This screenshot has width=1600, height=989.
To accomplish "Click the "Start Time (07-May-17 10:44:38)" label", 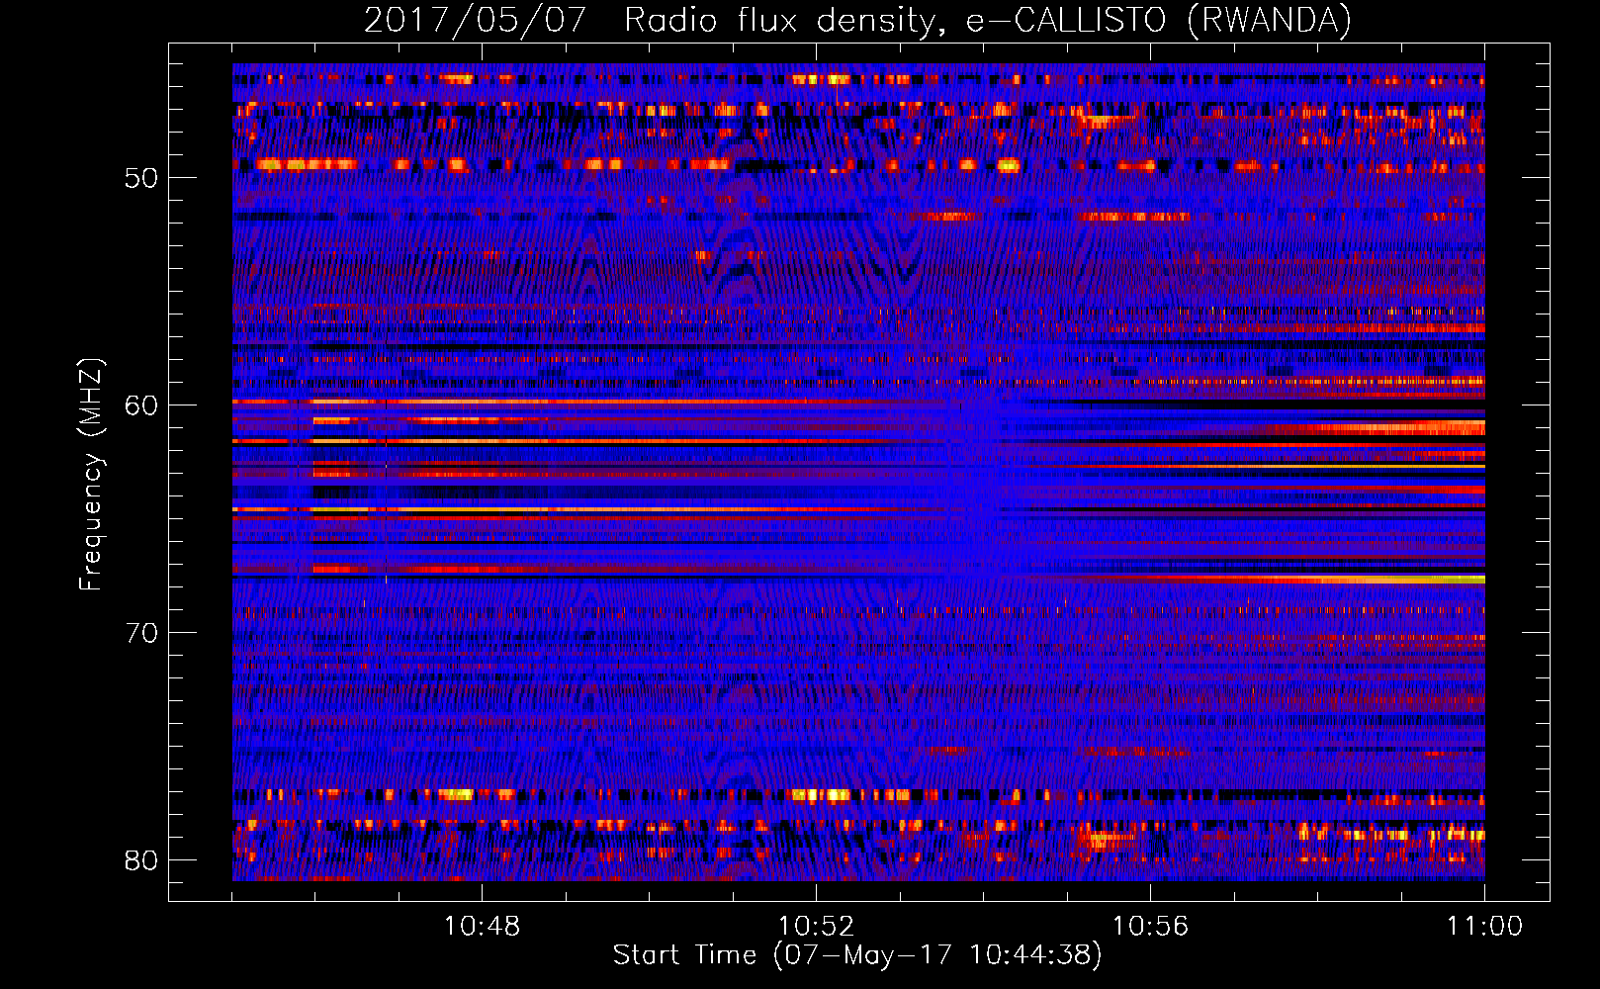I will pyautogui.click(x=857, y=955).
